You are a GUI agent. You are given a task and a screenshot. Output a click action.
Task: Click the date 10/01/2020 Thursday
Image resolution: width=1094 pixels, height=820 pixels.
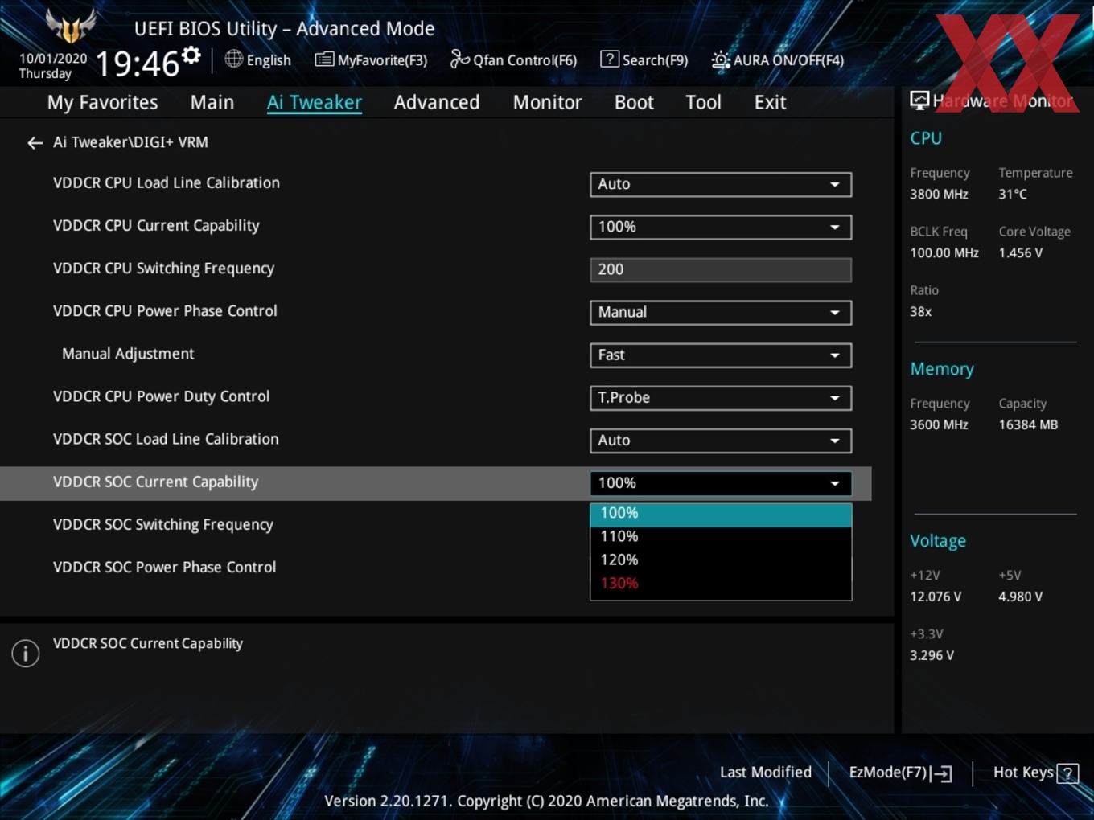(53, 66)
